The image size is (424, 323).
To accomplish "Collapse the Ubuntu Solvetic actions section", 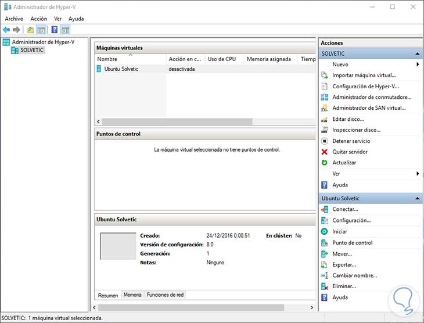I will (417, 199).
